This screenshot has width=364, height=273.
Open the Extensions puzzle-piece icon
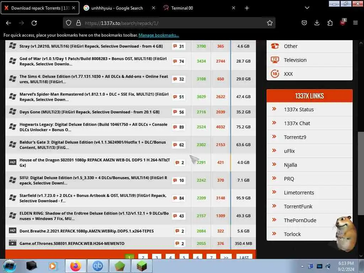(x=330, y=23)
